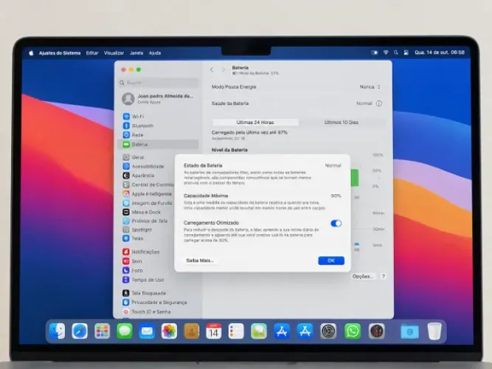The height and width of the screenshot is (369, 492).
Task: Open the Editar menu
Action: coord(92,53)
